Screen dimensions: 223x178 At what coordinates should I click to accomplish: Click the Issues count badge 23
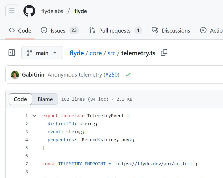pos(74,30)
